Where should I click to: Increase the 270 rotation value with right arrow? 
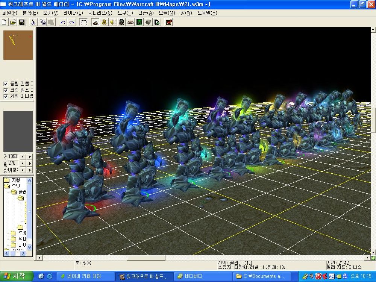coord(30,163)
